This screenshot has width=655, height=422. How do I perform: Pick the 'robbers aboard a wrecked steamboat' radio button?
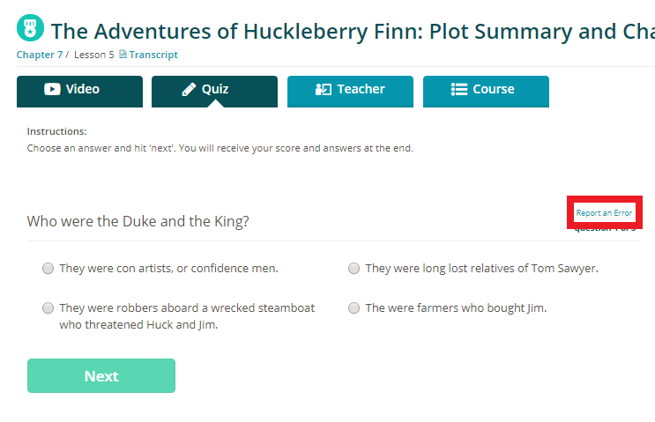pos(48,308)
